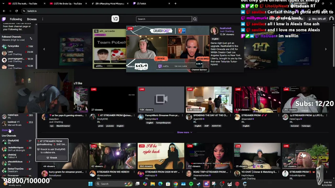Click the browser address bar showing twitch.tv
This screenshot has height=188, width=335.
click(x=131, y=11)
